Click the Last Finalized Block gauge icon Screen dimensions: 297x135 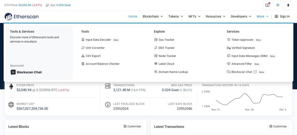click(x=108, y=105)
